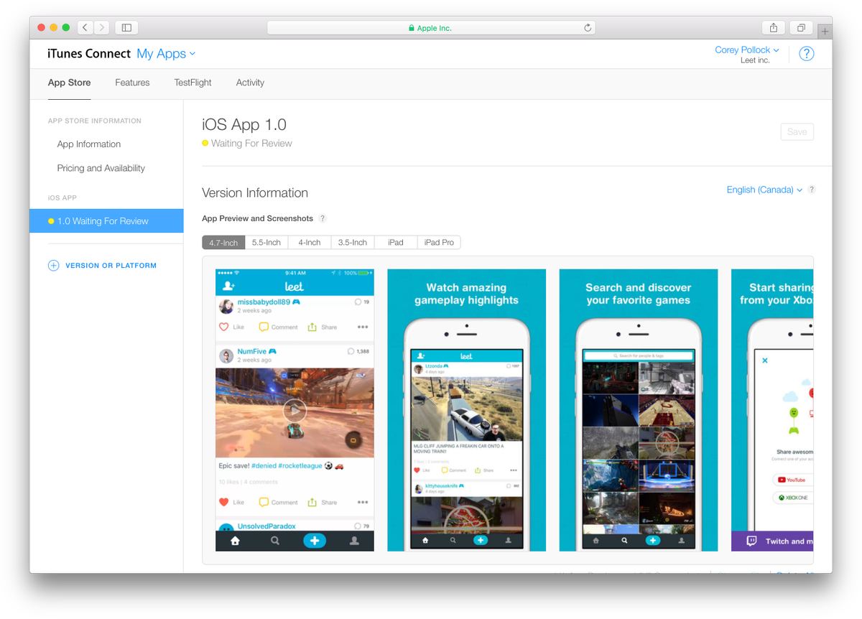This screenshot has width=862, height=619.
Task: Go forward with Safari's forward arrow
Action: 102,27
